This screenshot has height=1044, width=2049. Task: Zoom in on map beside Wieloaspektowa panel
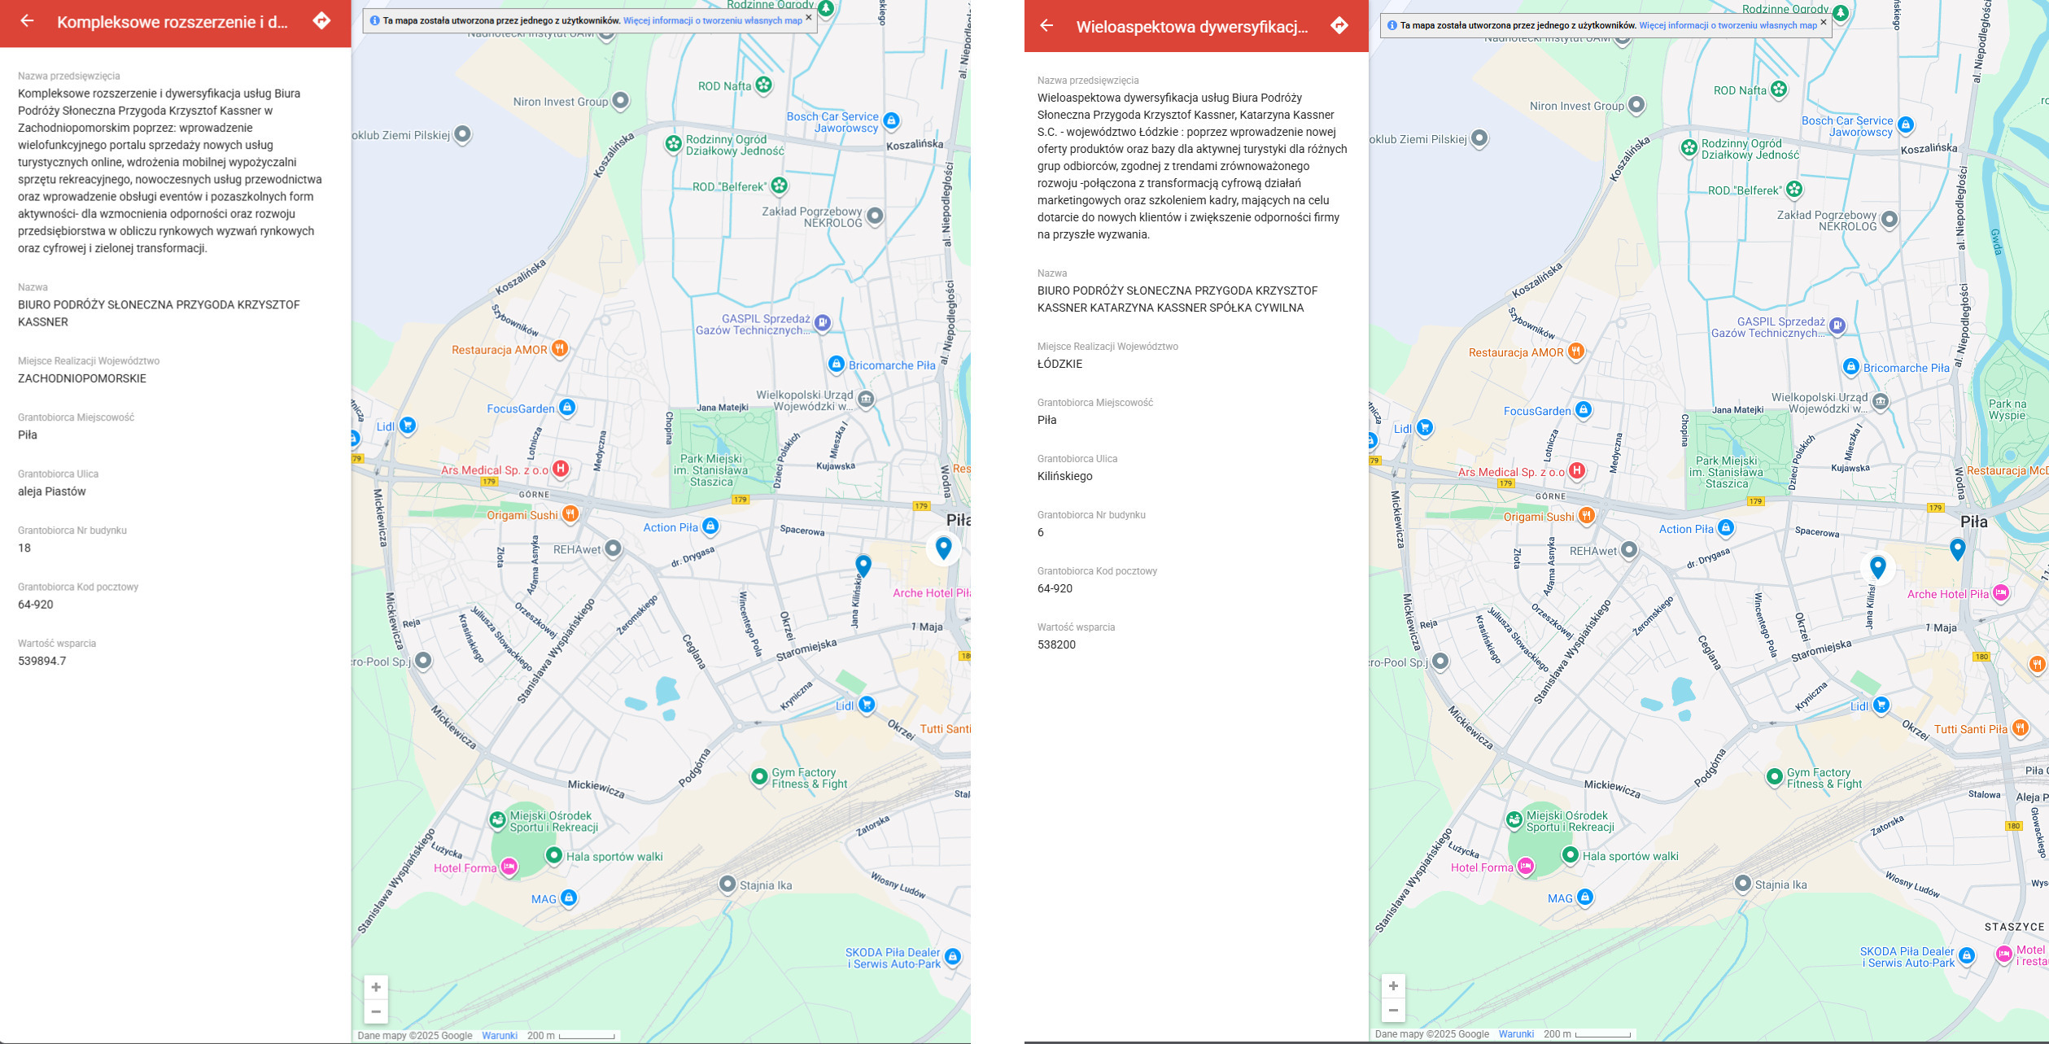pyautogui.click(x=1393, y=986)
